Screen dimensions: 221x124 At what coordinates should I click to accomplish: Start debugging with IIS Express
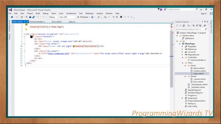83,17
